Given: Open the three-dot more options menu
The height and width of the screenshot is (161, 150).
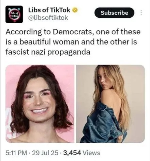Looking at the screenshot, I should pos(141,13).
